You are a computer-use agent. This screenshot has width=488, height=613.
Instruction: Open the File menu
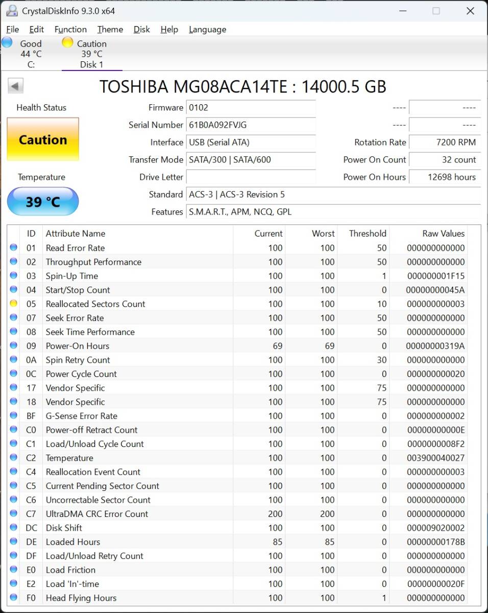click(13, 29)
